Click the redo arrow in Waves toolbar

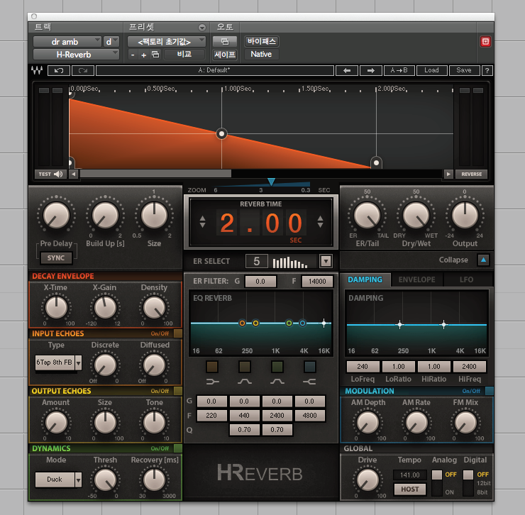click(x=82, y=70)
